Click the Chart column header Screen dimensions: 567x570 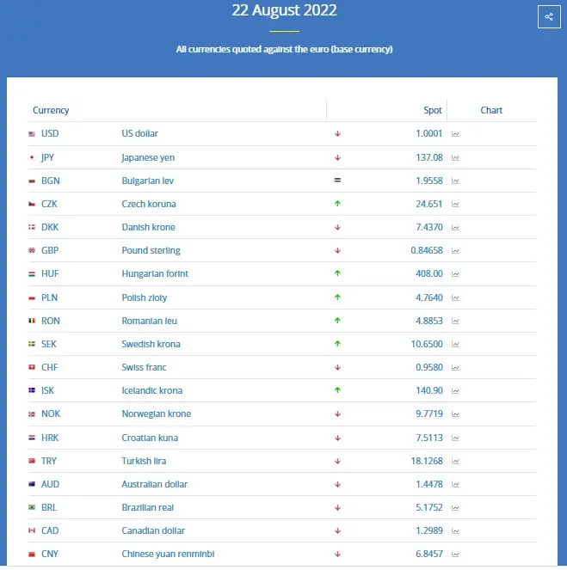(491, 110)
